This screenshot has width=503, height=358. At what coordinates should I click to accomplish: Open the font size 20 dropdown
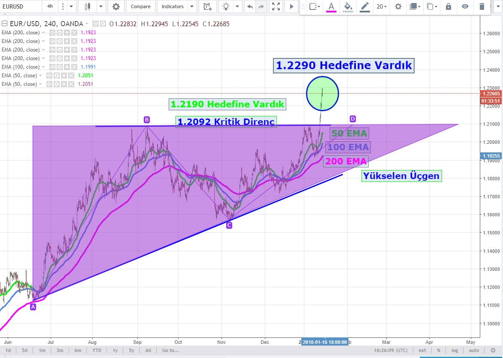coord(382,6)
